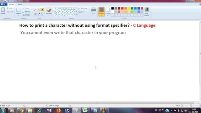Click the horizontal scrollbar
This screenshot has width=201, height=113.
98,102
